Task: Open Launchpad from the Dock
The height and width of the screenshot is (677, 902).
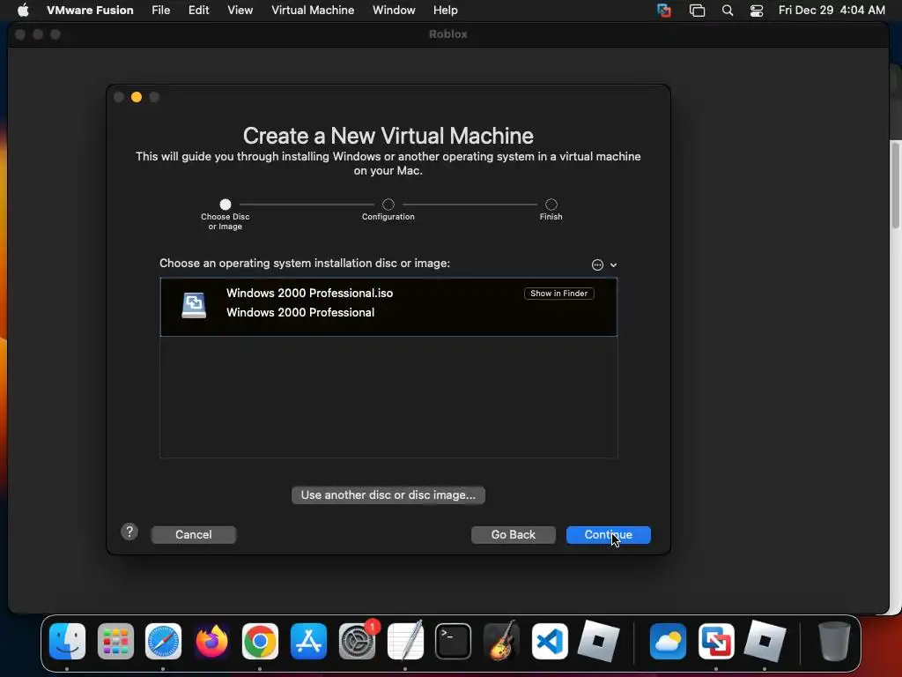Action: 115,642
